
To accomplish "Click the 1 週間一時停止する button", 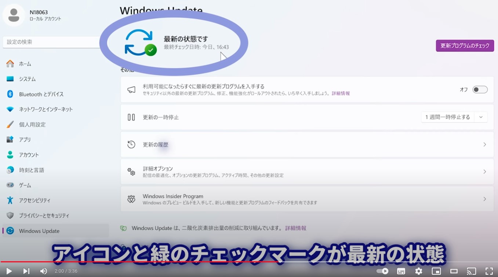I will pos(448,117).
